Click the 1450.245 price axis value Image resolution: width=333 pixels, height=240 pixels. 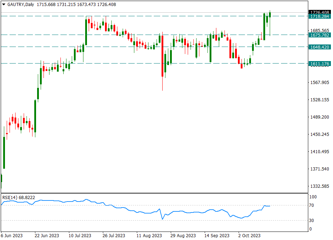point(320,134)
